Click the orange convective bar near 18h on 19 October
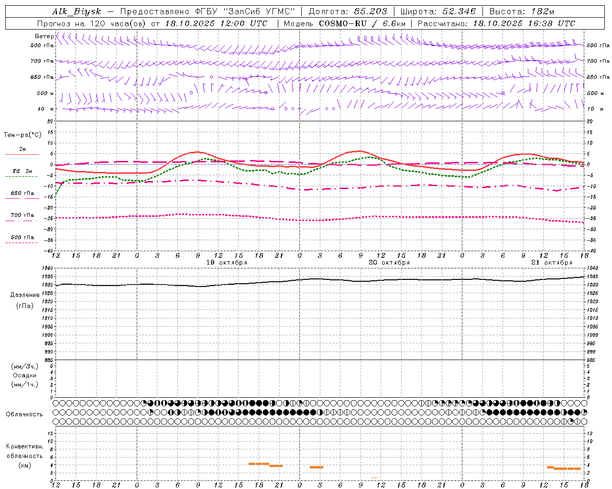The height and width of the screenshot is (489, 612). click(x=259, y=464)
